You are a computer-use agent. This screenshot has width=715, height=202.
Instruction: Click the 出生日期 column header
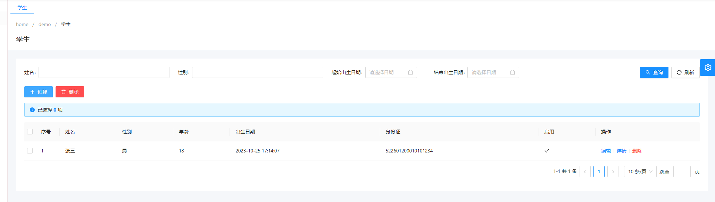246,132
